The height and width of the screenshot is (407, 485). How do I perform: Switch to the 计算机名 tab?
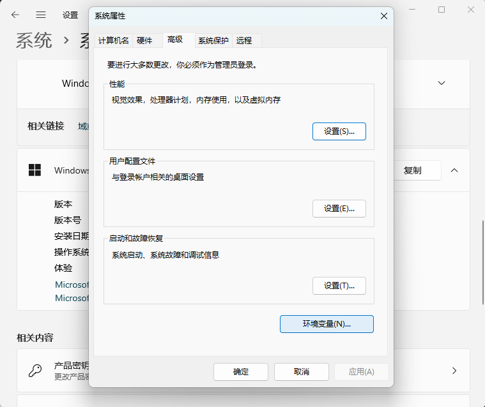click(x=113, y=40)
